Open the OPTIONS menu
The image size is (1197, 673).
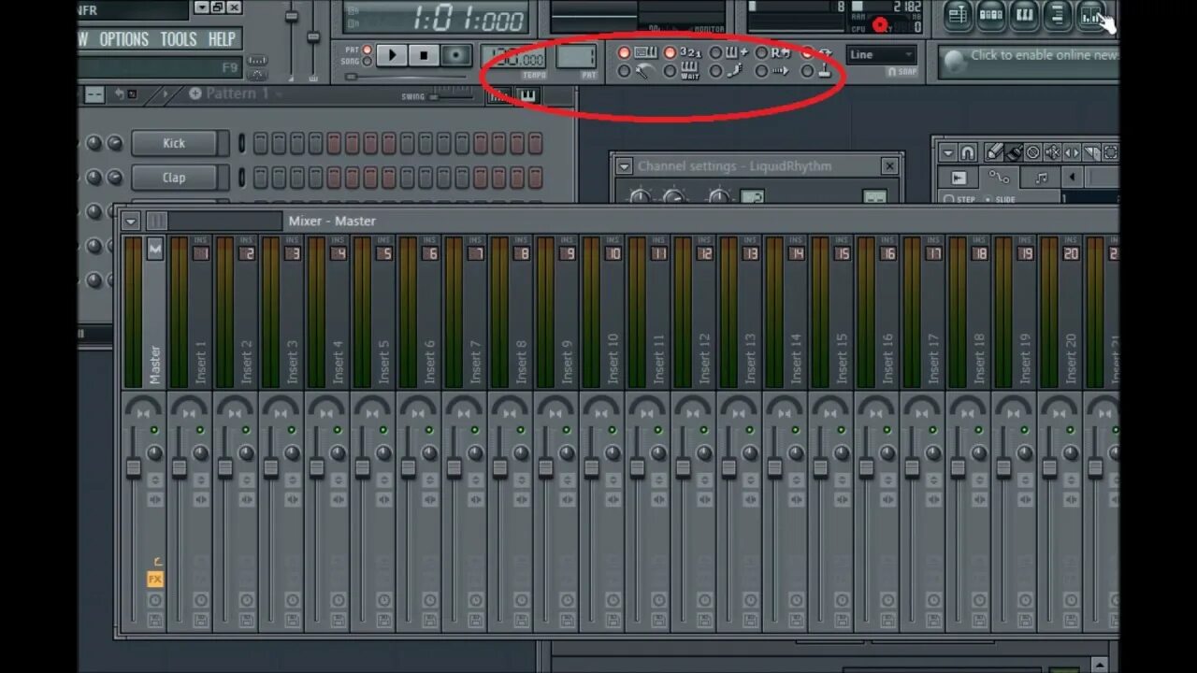coord(123,39)
